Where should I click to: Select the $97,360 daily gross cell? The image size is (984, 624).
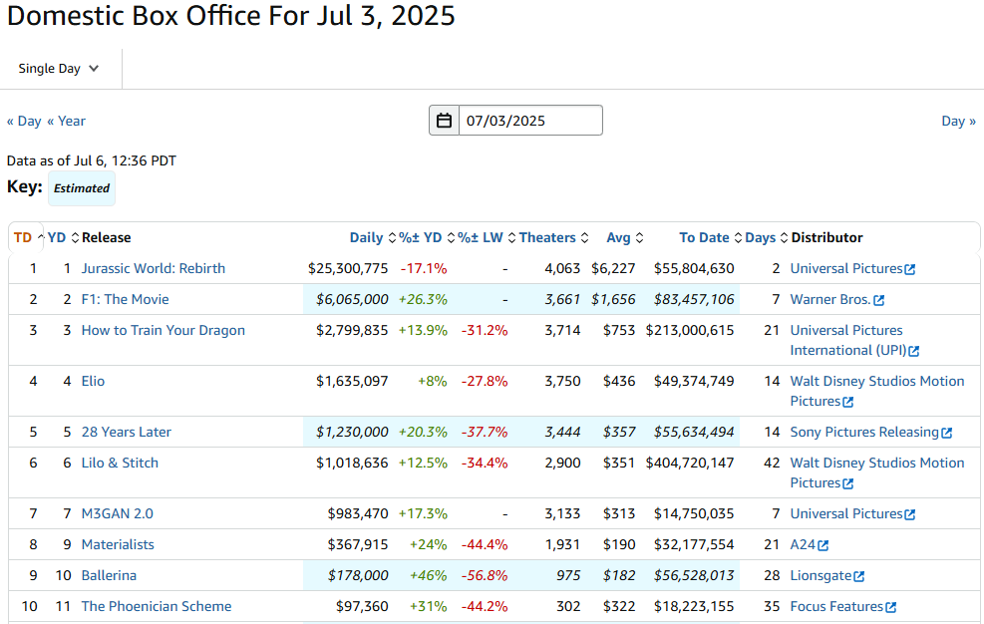[x=362, y=606]
